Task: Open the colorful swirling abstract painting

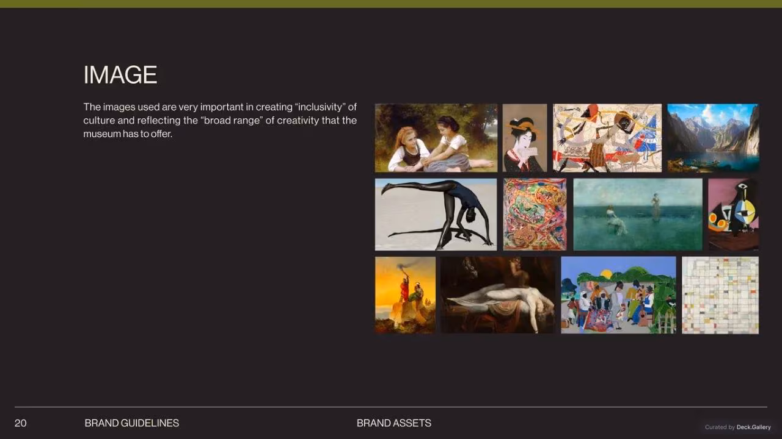Action: click(x=535, y=214)
